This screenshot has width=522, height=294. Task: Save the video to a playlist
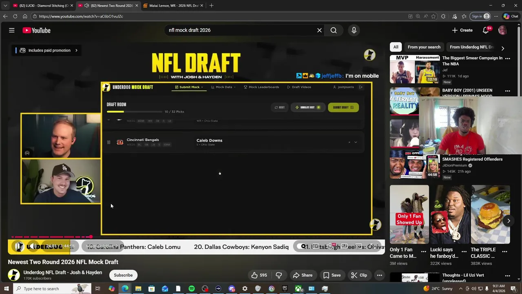click(x=332, y=275)
